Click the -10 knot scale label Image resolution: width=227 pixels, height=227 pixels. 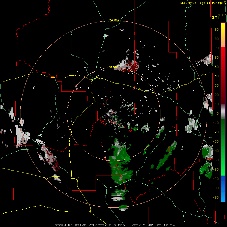[x=216, y=123]
